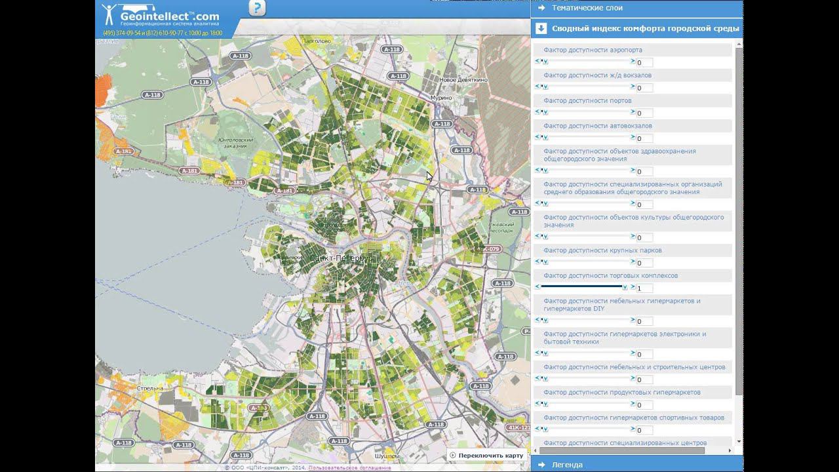Click left arrow of автовокзалов slider
Screen dimensions: 839x472
point(537,137)
